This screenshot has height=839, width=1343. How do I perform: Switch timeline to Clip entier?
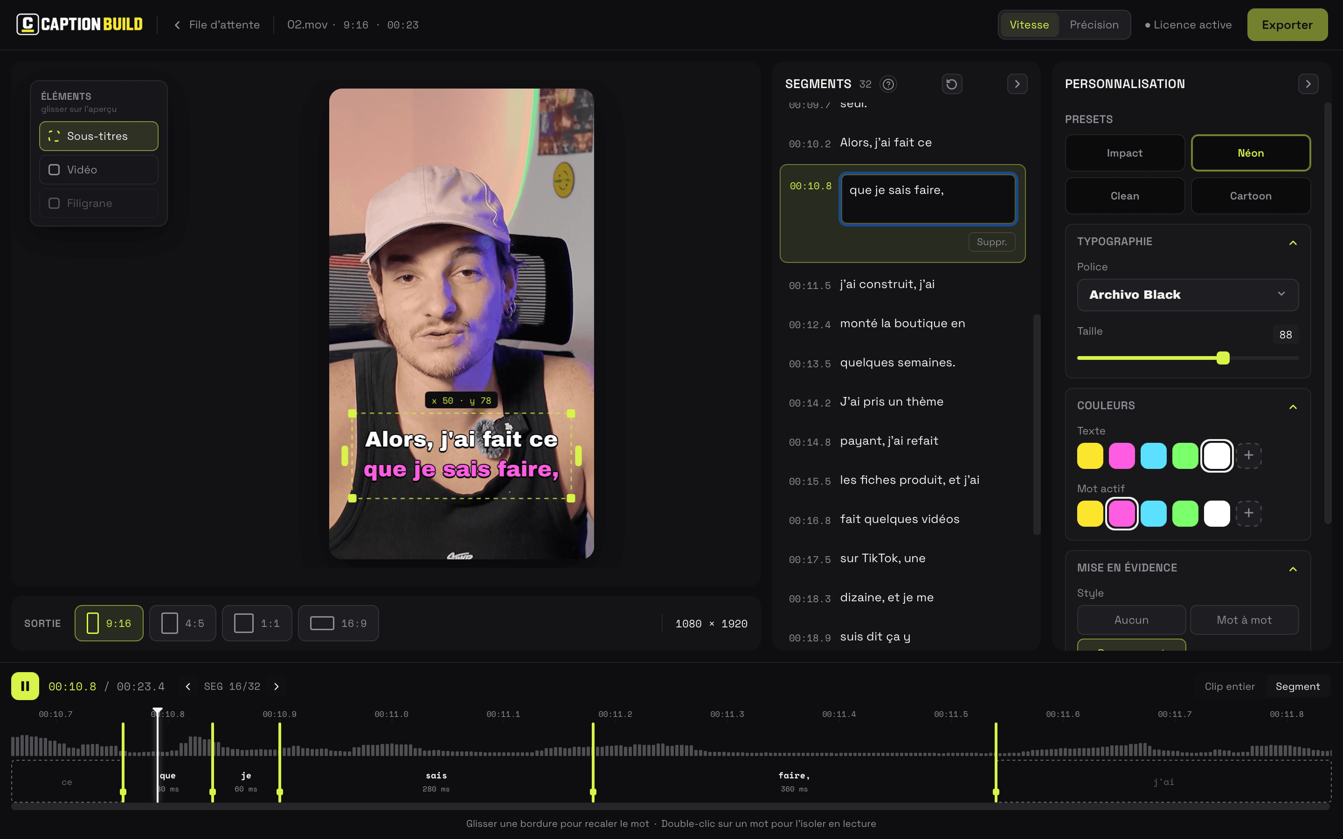1229,687
